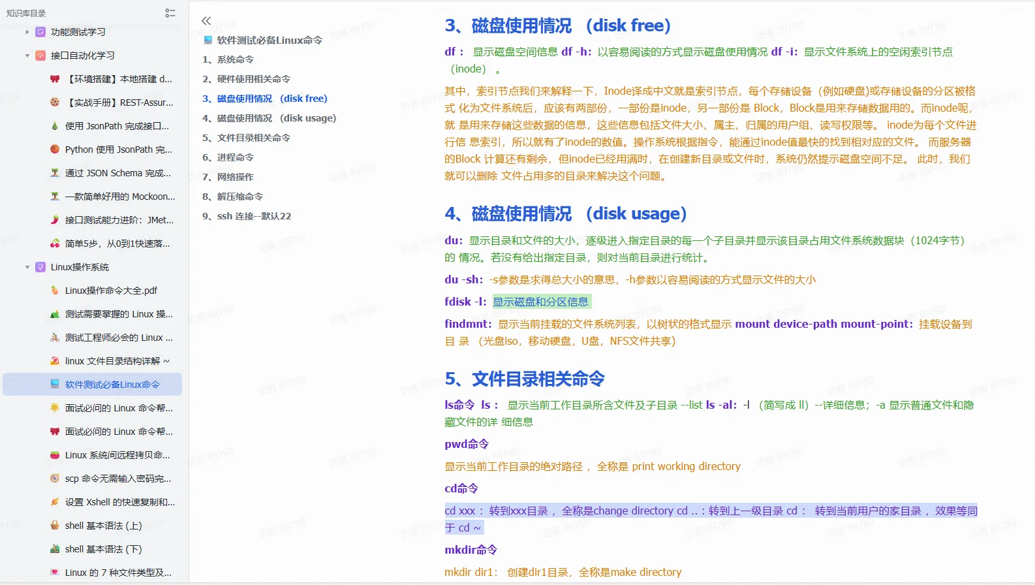
Task: Click heading 4、磁盘使用情况 (disk usage) in content
Action: tap(566, 213)
